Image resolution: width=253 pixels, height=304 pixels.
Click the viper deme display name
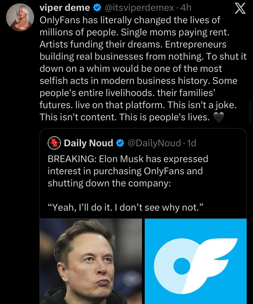point(65,7)
